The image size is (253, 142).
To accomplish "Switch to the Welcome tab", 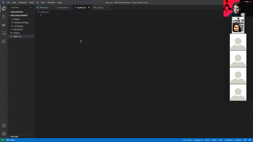I will coord(43,7).
